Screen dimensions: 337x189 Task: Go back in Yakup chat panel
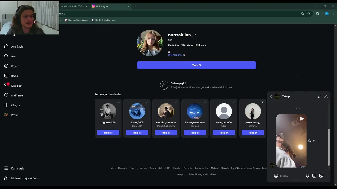pyautogui.click(x=271, y=96)
